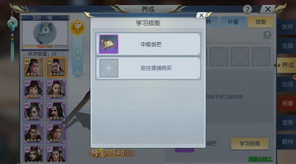Select the level 45 female companion portrait
The height and width of the screenshot is (164, 296).
tap(33, 89)
